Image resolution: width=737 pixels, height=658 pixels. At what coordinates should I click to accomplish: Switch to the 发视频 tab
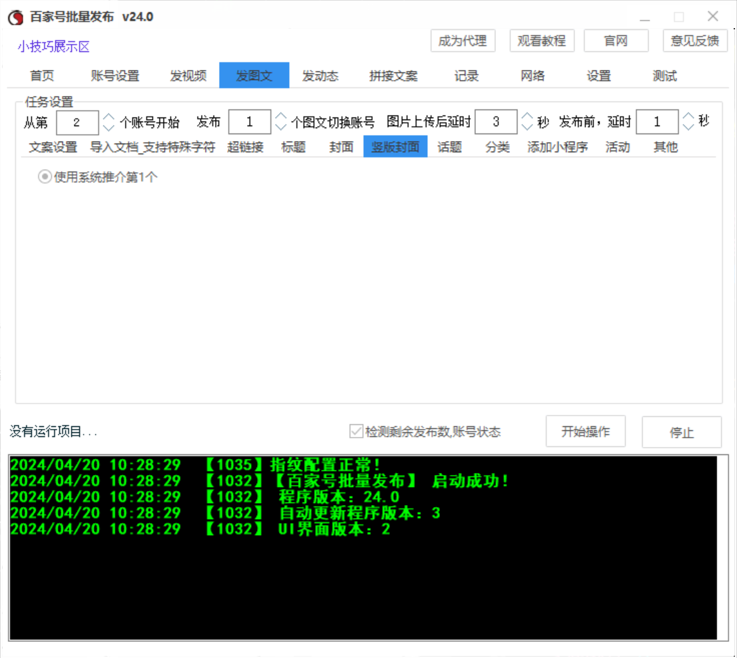coord(188,75)
